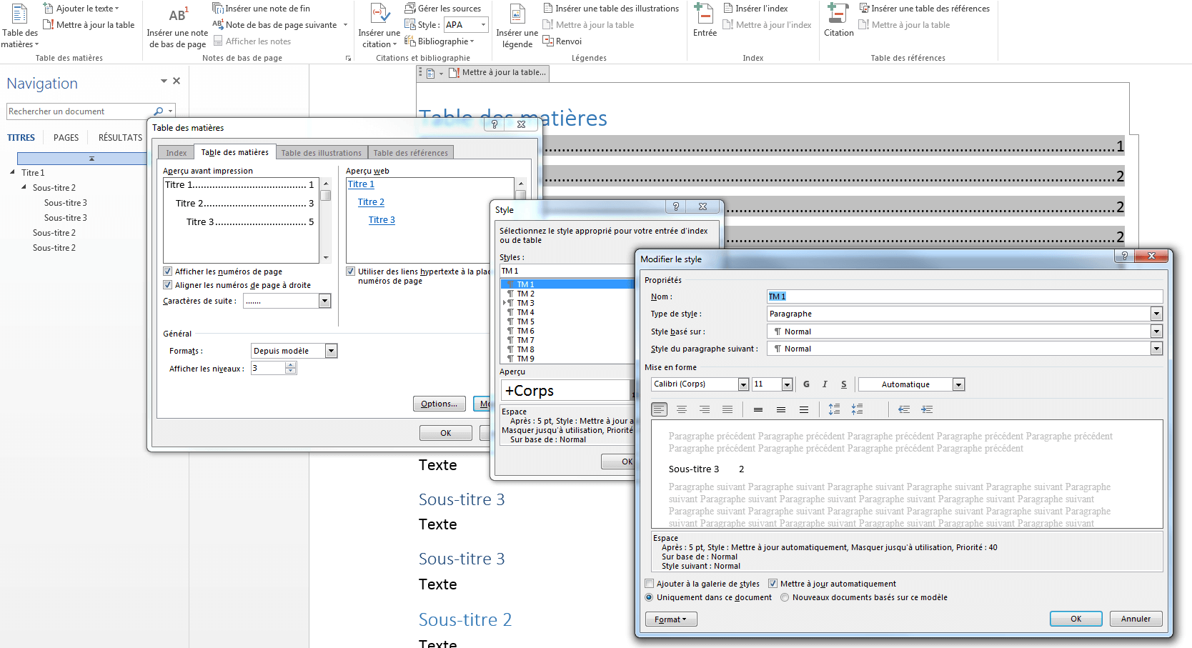Select the Table des matières dialog tab
The width and height of the screenshot is (1192, 648).
(x=234, y=152)
